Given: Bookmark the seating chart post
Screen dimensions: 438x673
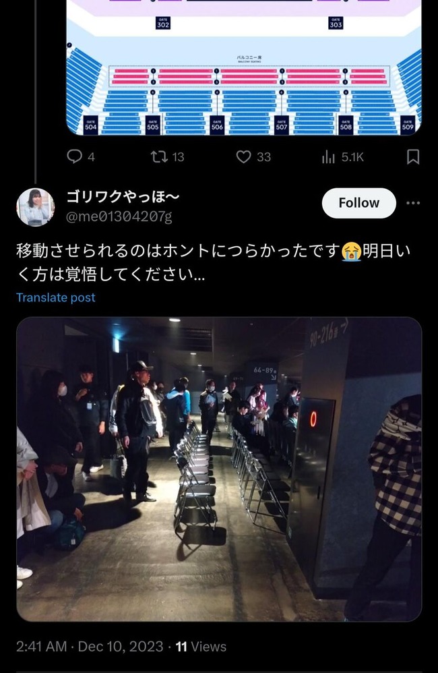Looking at the screenshot, I should (412, 156).
